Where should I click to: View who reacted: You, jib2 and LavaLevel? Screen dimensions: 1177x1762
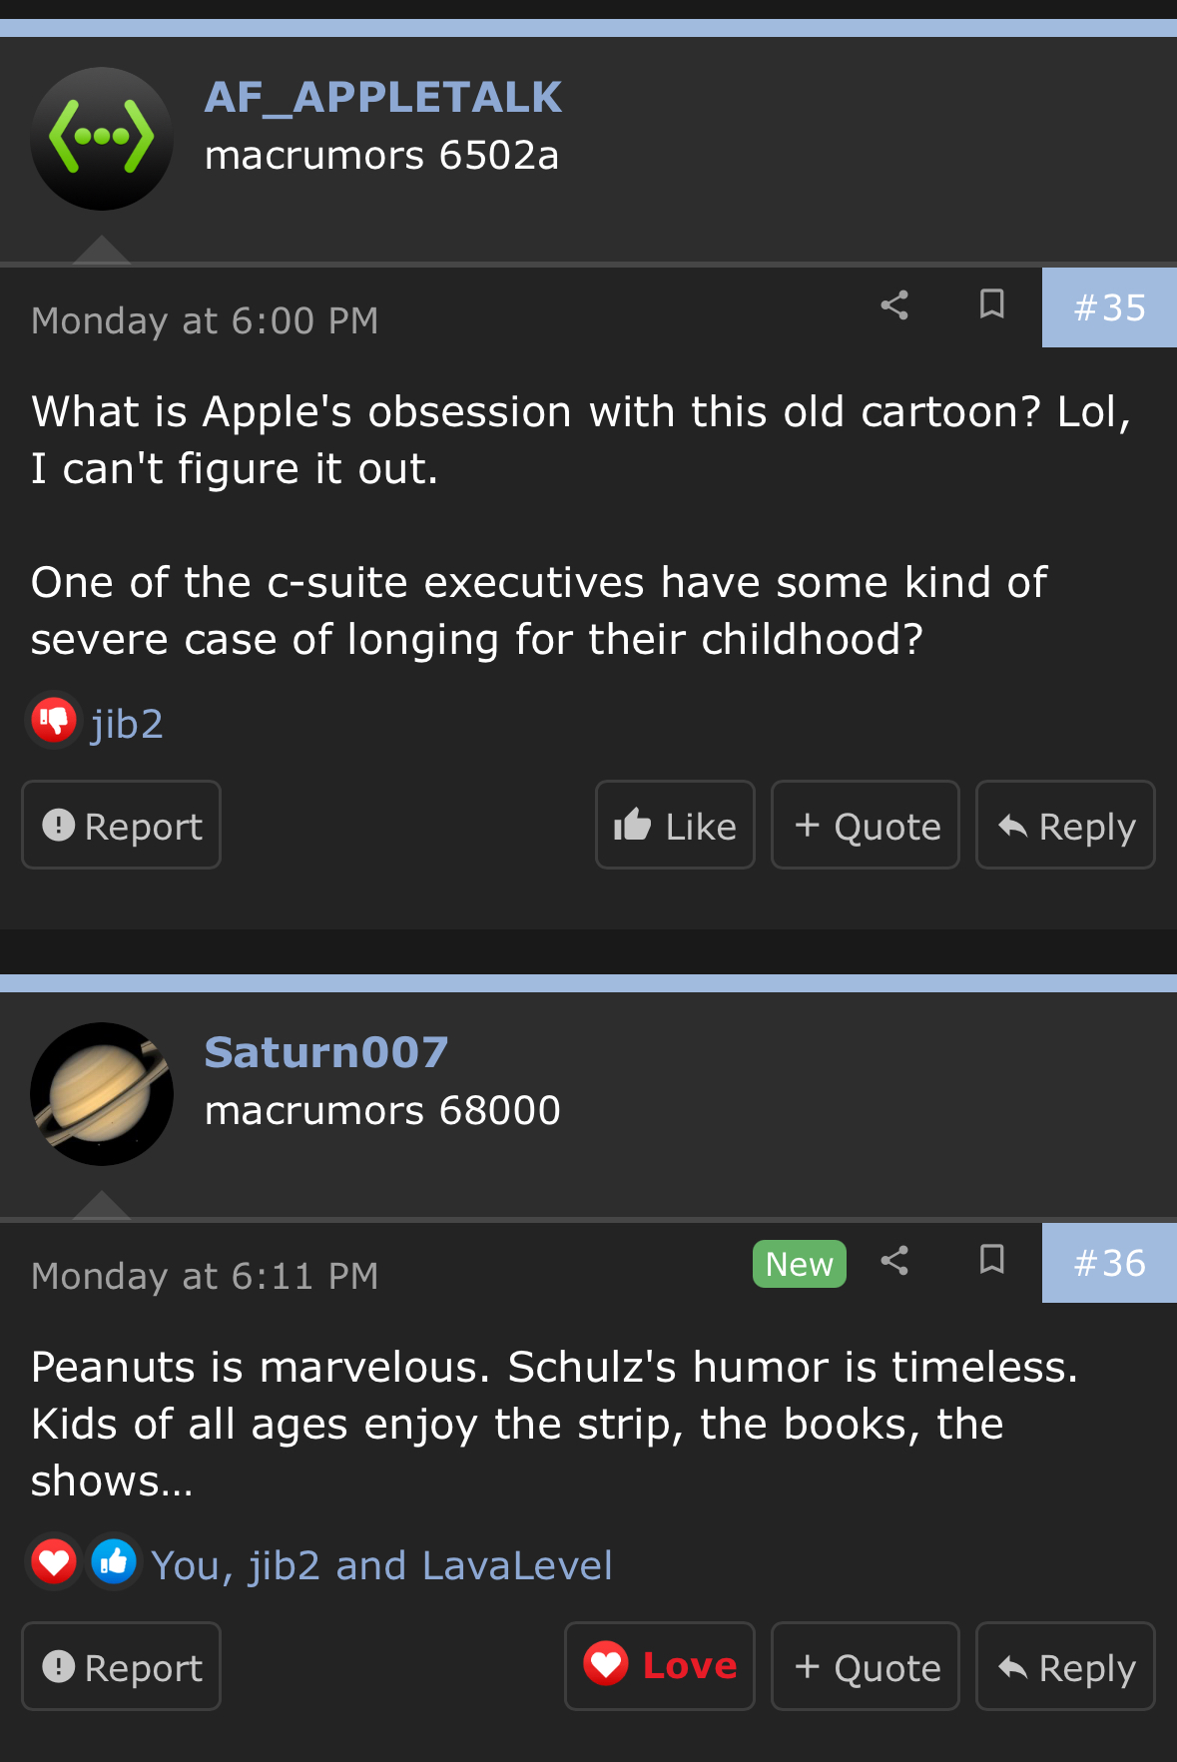(x=381, y=1565)
